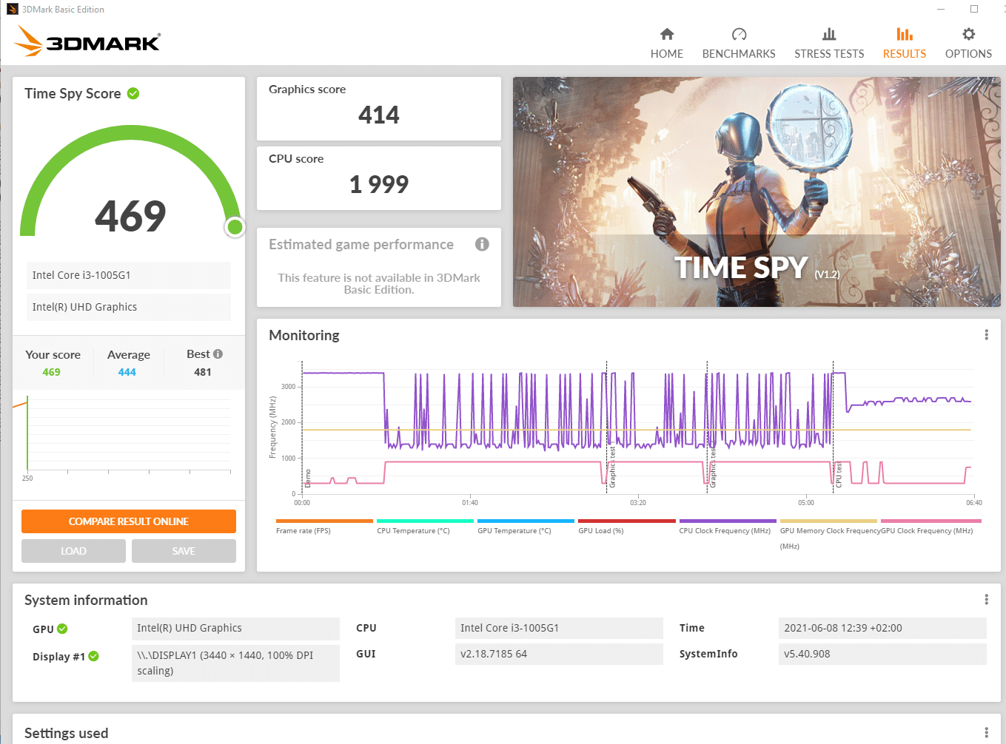Viewport: 1006px width, 744px height.
Task: Click the Time value 2021-06-08 12:39
Action: point(882,628)
